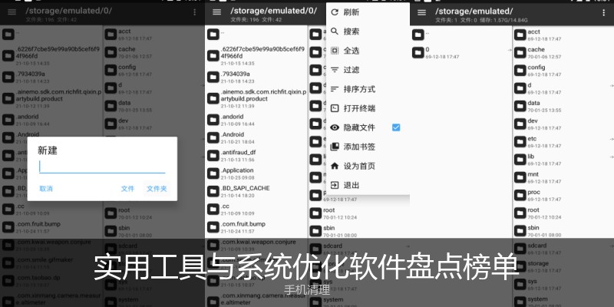Open proc folder in right screenshot

(563, 196)
